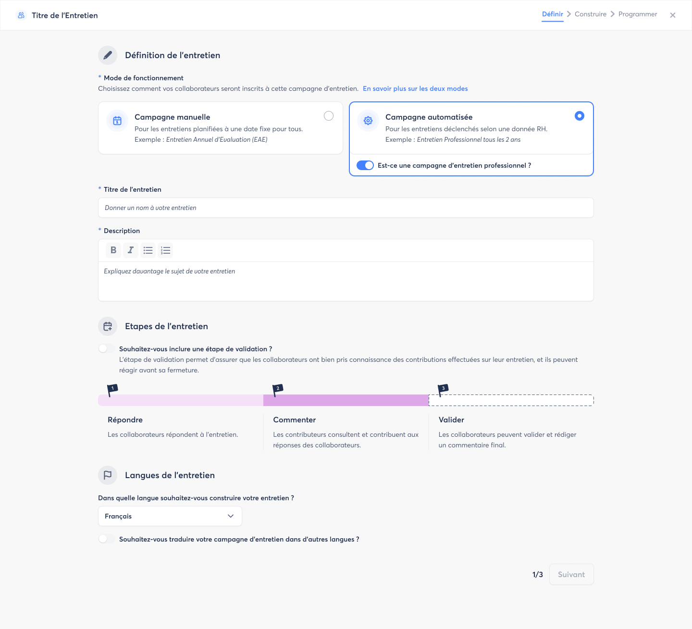The height and width of the screenshot is (629, 692).
Task: Select the Campagne manuelle radio button
Action: (329, 116)
